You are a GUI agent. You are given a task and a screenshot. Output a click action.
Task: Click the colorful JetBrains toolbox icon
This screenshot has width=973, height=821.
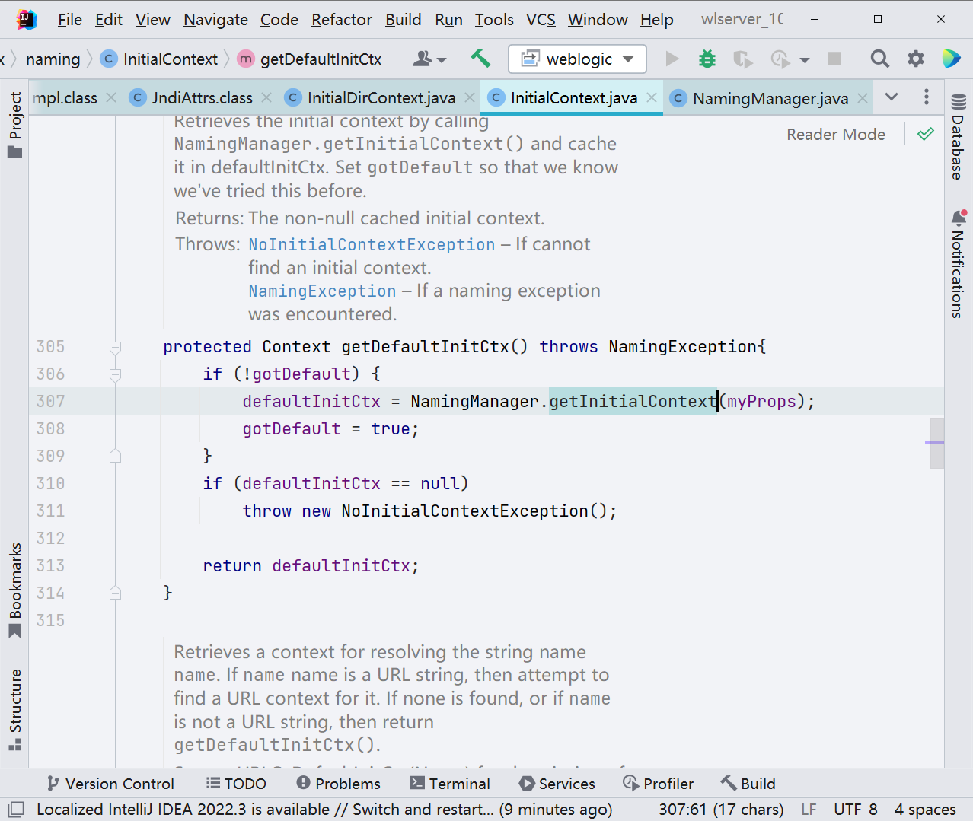[951, 59]
